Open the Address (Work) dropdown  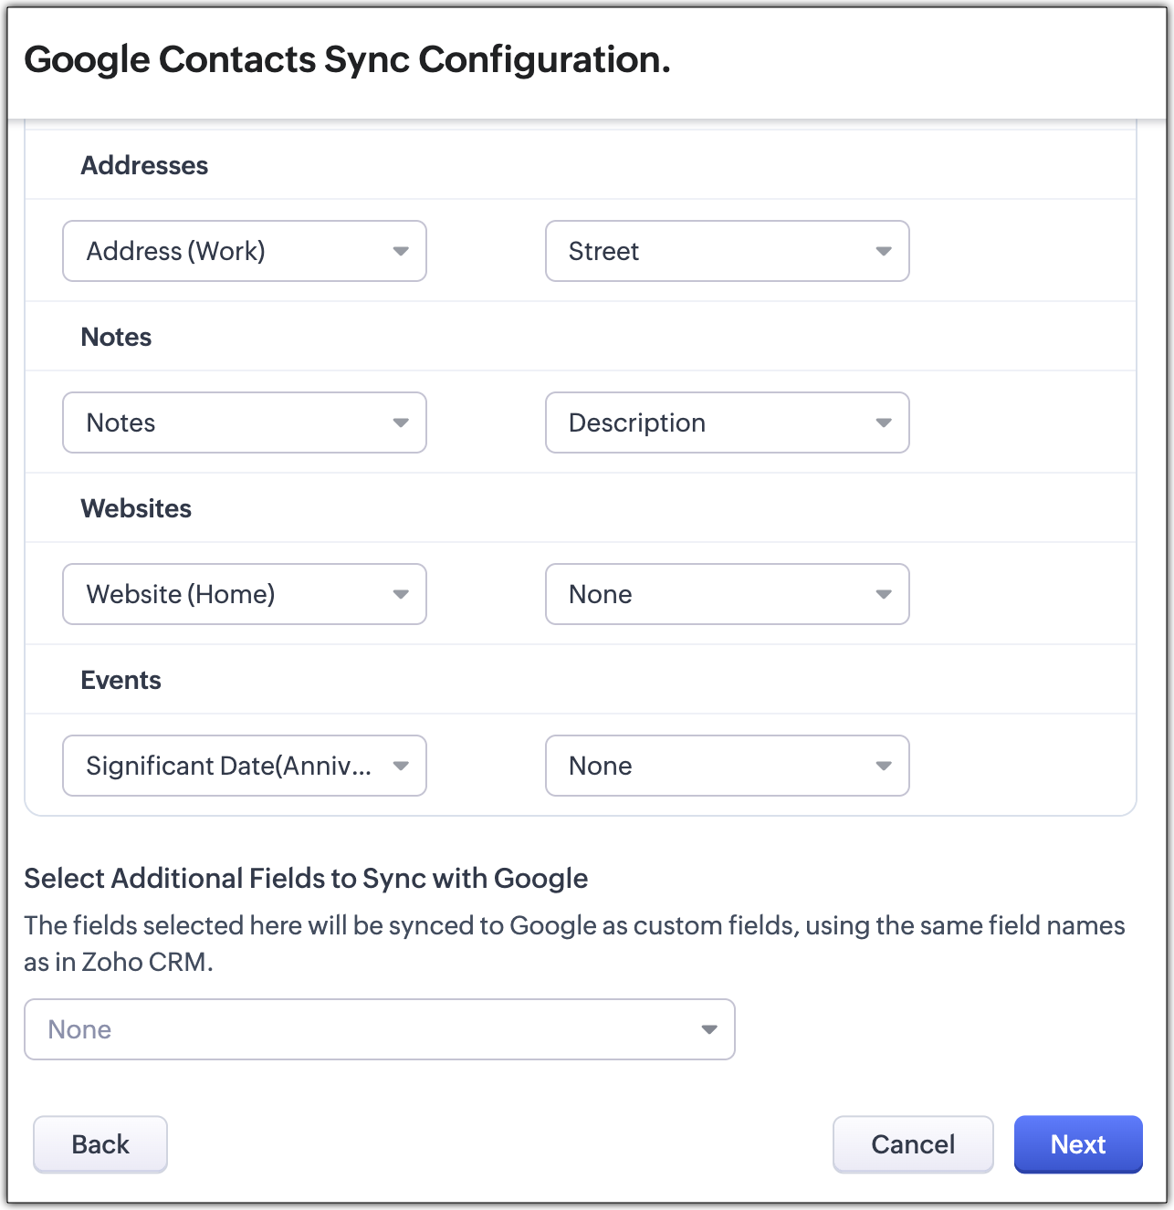click(244, 251)
